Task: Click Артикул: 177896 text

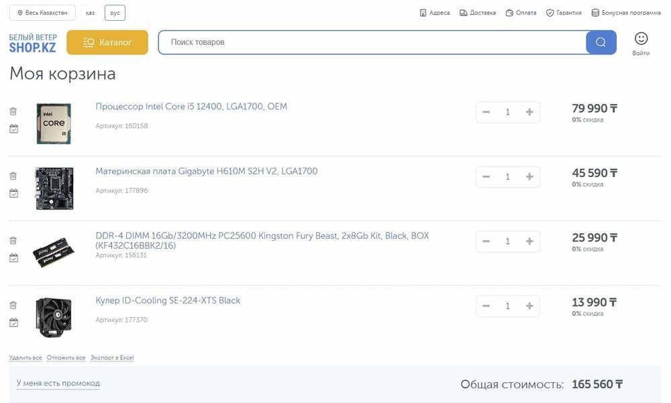Action: click(x=121, y=190)
